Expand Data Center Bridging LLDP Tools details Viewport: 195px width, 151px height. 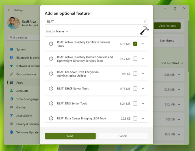143,119
